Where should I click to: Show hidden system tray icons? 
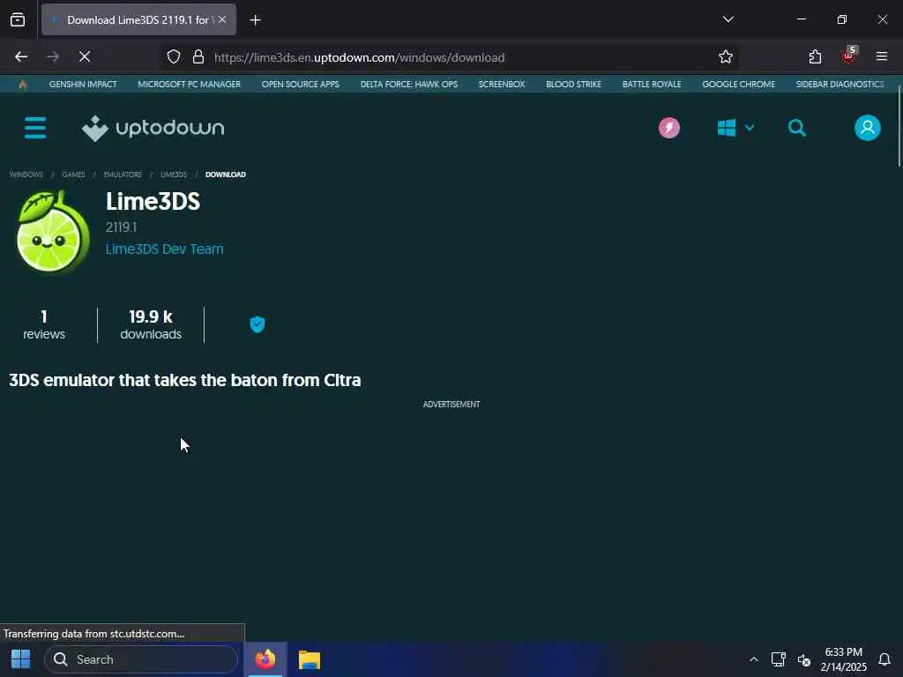tap(753, 659)
